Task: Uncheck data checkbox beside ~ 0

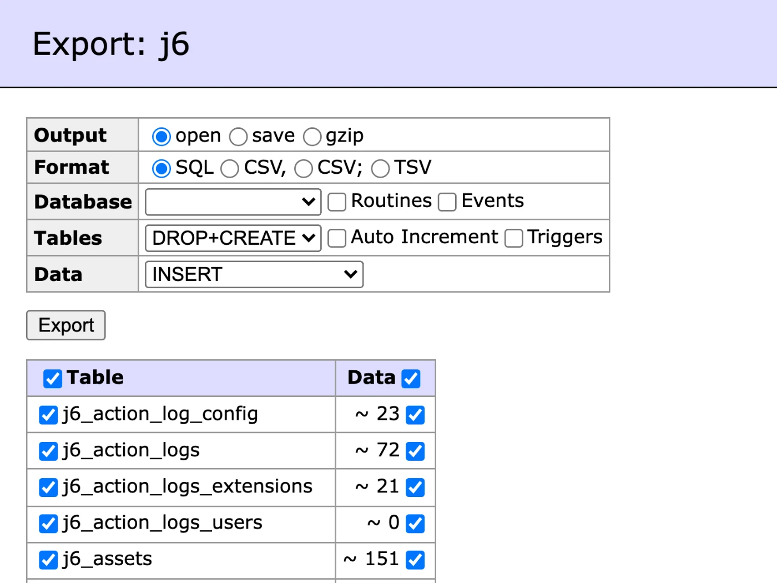Action: [415, 523]
